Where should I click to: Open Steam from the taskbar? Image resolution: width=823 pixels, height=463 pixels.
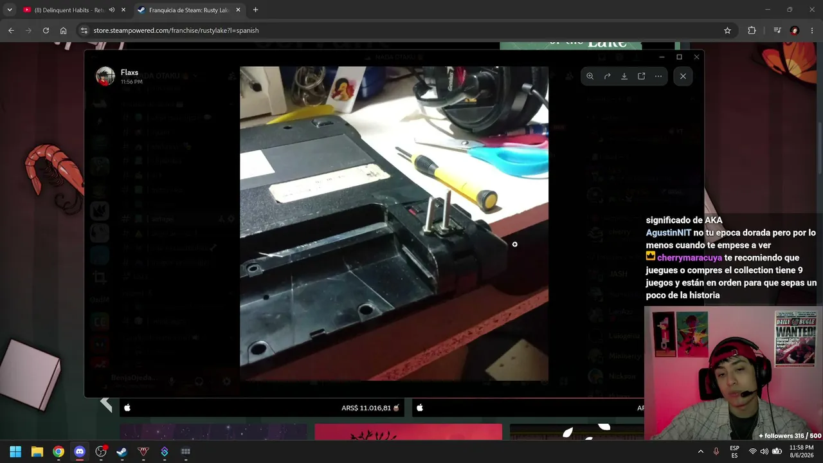(x=122, y=451)
